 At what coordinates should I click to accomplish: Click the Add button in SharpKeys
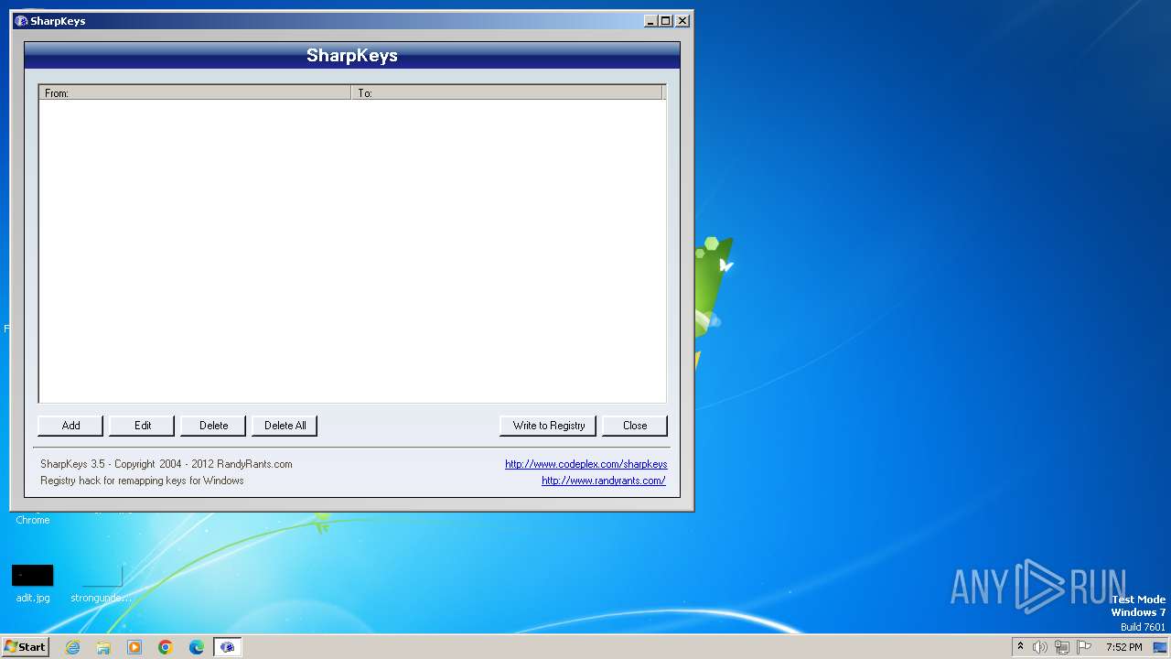(70, 426)
